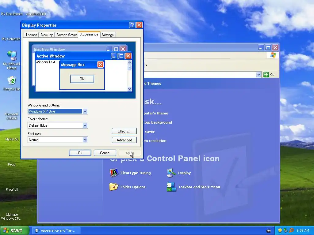The image size is (314, 235).
Task: Click the My Documents desktop label
Action: click(12, 14)
